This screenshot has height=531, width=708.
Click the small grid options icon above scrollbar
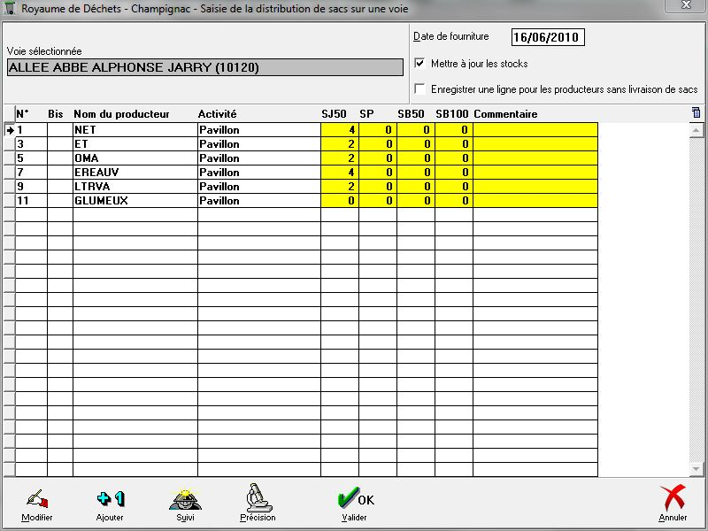point(696,112)
